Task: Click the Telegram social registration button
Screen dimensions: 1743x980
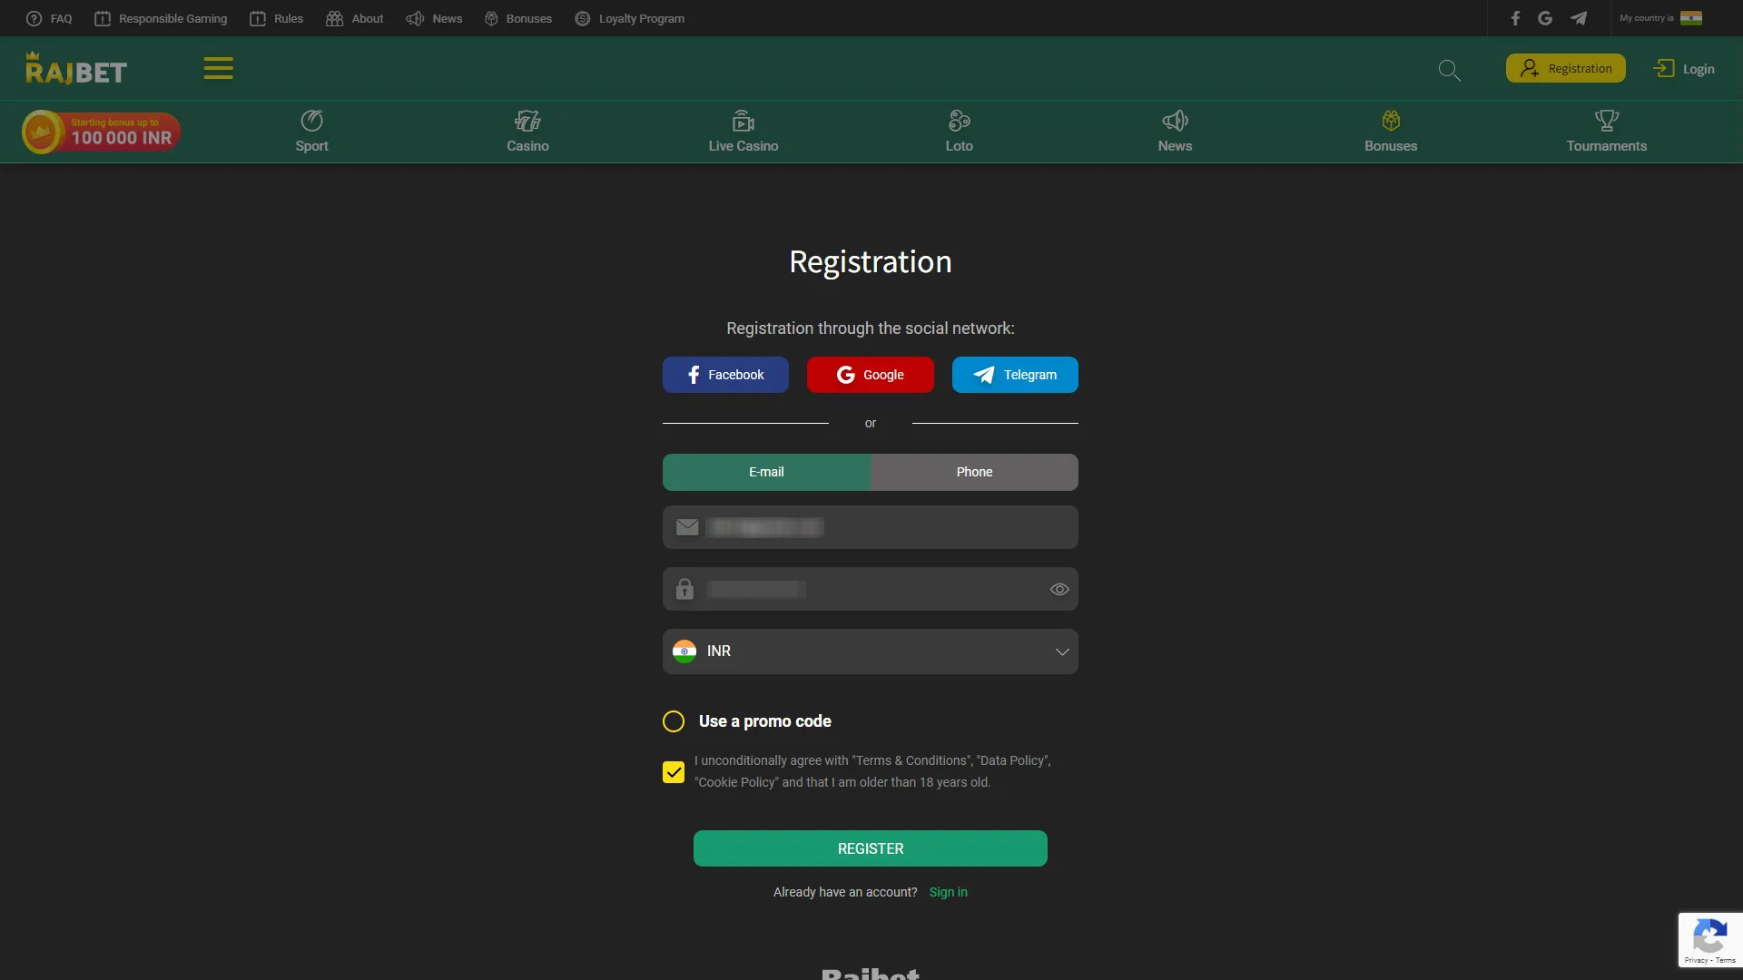Action: coord(1015,375)
